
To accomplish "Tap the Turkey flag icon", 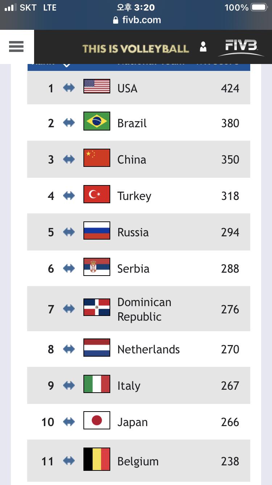I will click(97, 194).
